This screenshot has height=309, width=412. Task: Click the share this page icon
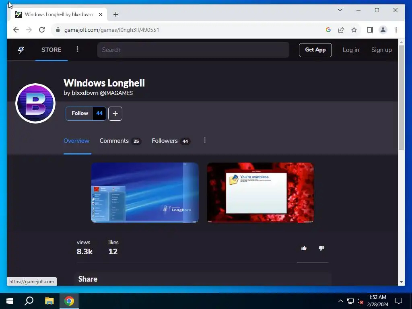(x=341, y=30)
